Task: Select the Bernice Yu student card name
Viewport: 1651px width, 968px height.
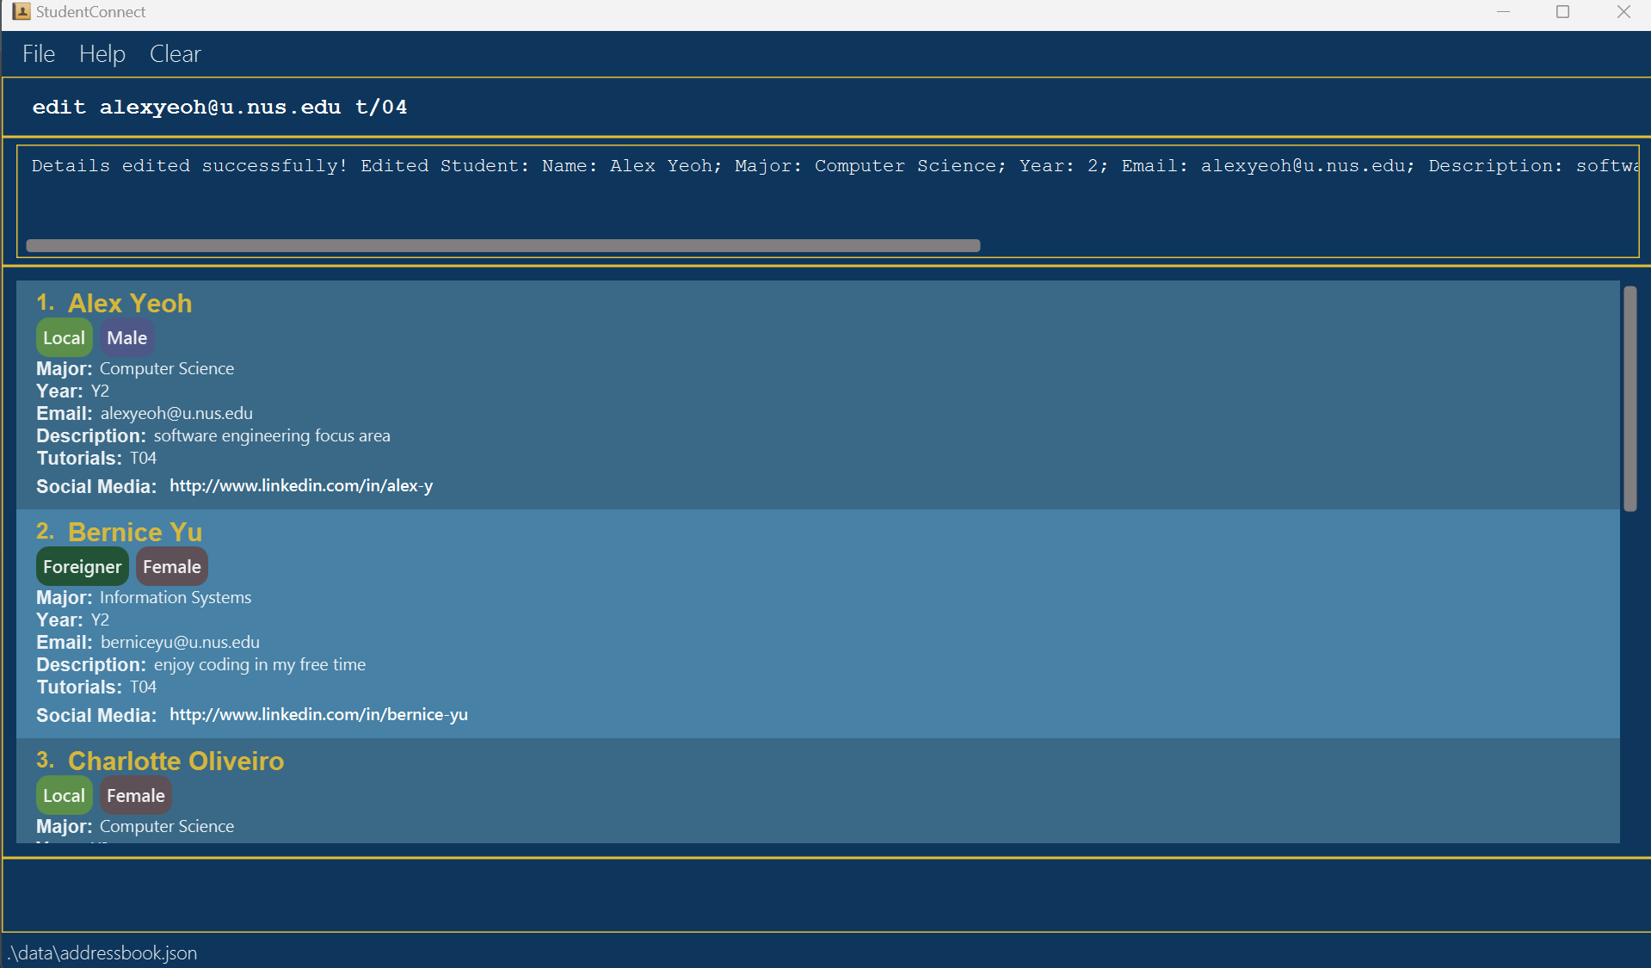Action: [x=135, y=533]
